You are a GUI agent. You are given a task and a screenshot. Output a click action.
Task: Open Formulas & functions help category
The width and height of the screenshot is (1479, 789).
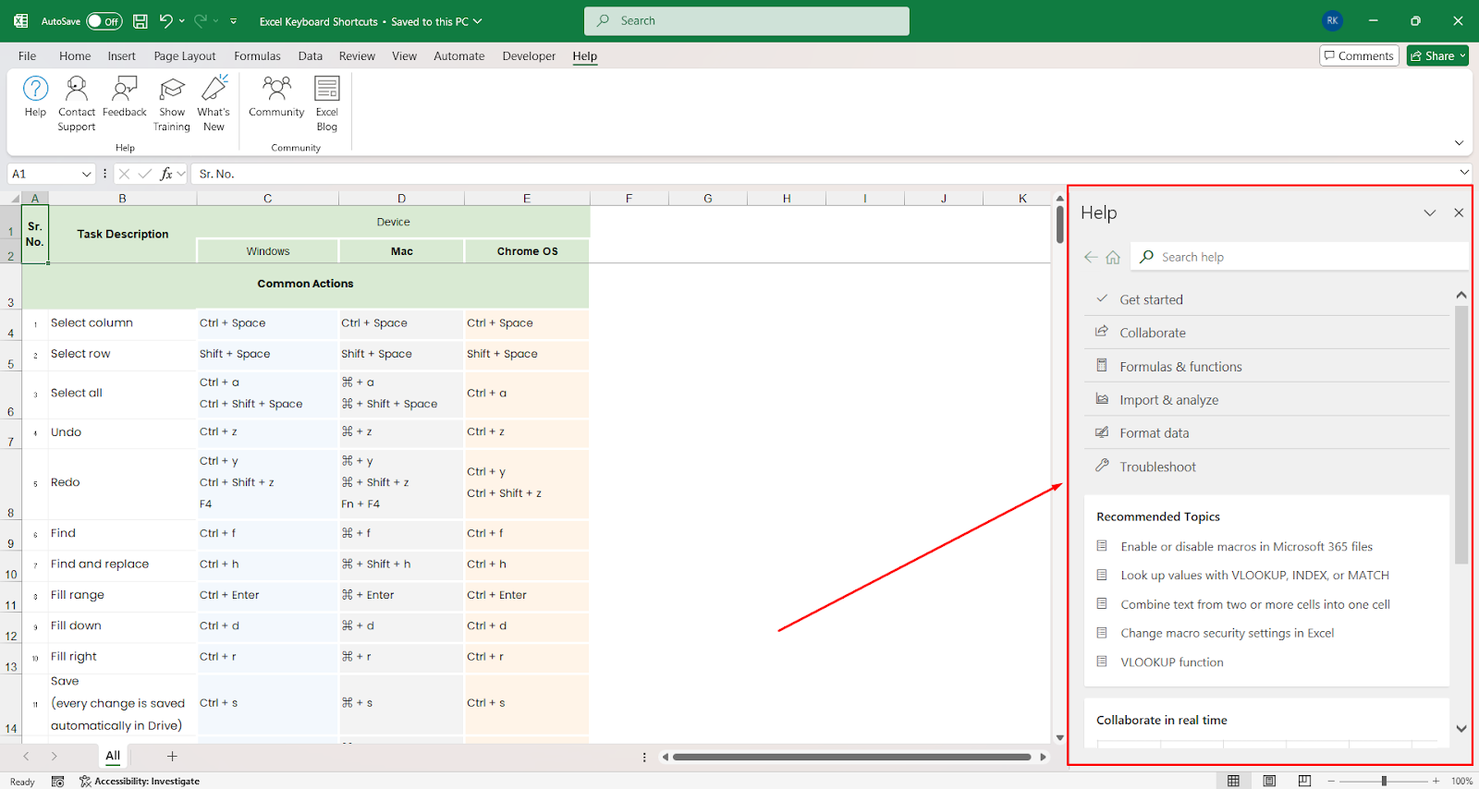(1266, 366)
